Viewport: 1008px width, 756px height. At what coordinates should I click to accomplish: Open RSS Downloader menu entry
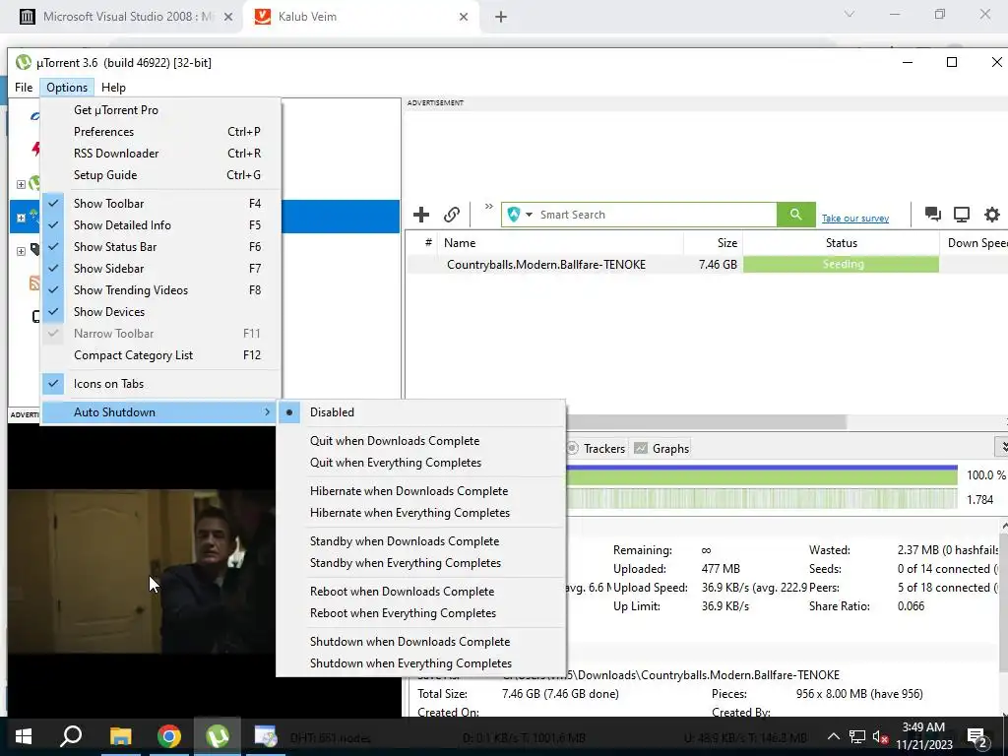(x=161, y=153)
